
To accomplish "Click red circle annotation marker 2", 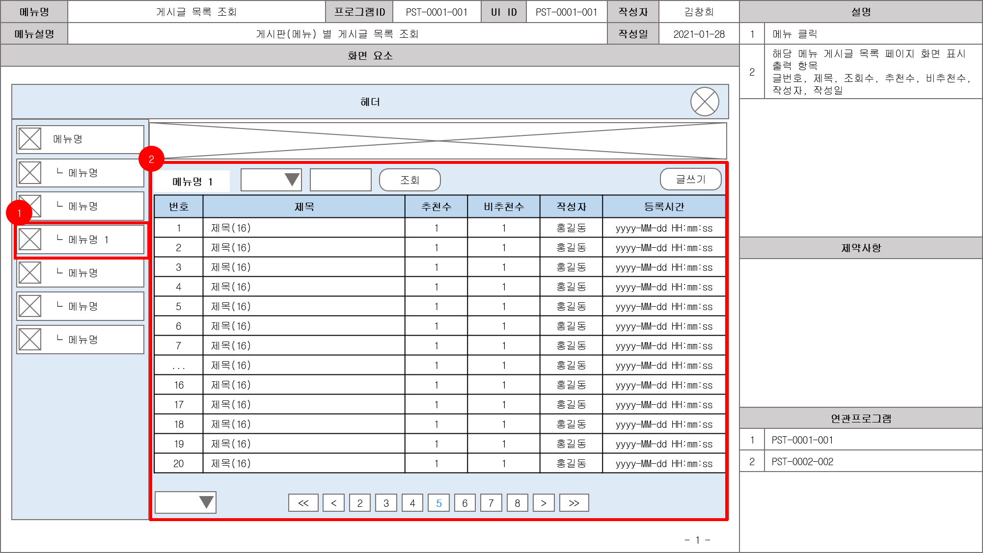I will [x=151, y=158].
